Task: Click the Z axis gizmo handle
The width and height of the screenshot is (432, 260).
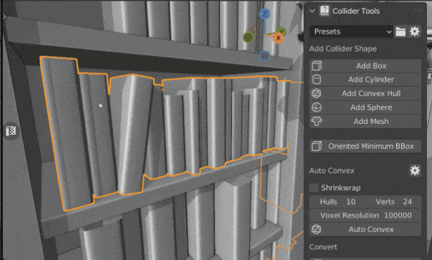Action: [x=265, y=14]
